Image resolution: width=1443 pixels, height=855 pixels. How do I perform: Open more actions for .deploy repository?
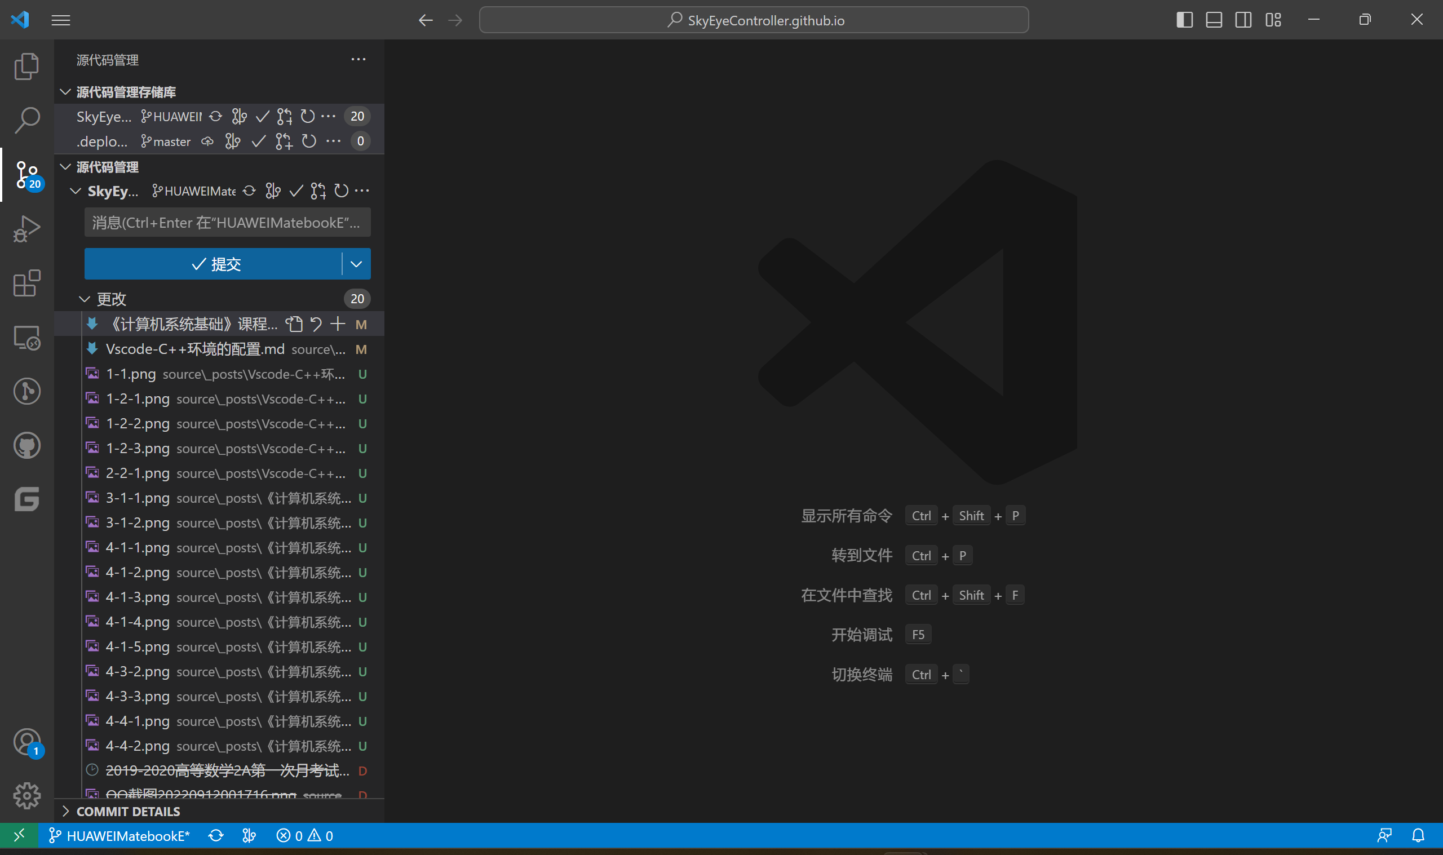coord(334,141)
